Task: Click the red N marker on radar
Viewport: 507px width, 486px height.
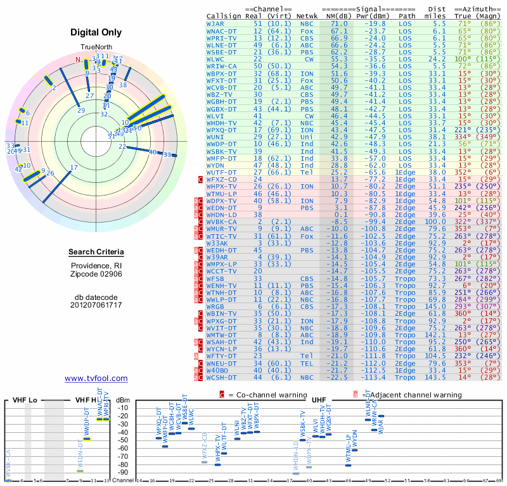Action: pos(77,59)
